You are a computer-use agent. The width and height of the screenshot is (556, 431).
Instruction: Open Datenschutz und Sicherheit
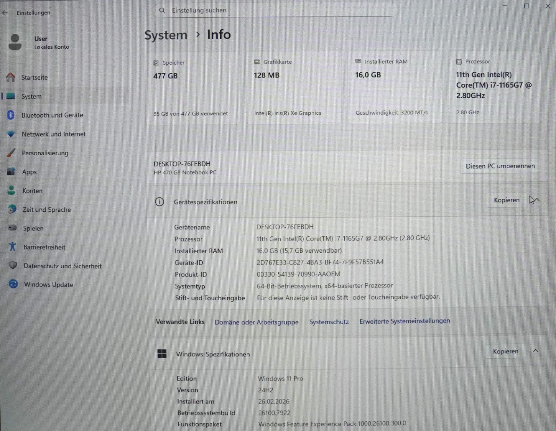click(63, 266)
